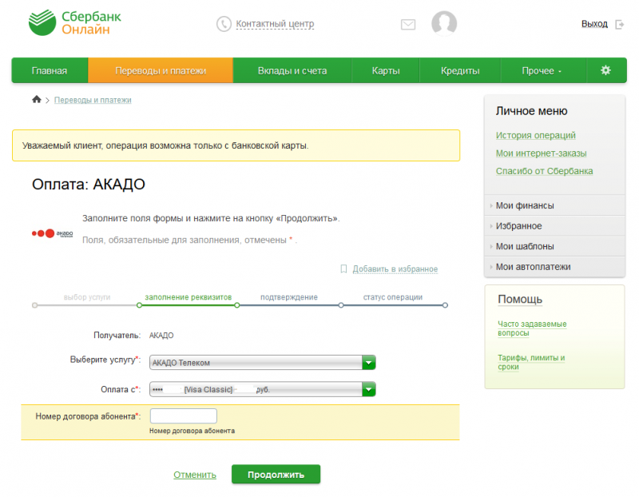Screen dimensions: 639x497
Task: Open Часто задаваемые вопросы help link
Action: [532, 328]
